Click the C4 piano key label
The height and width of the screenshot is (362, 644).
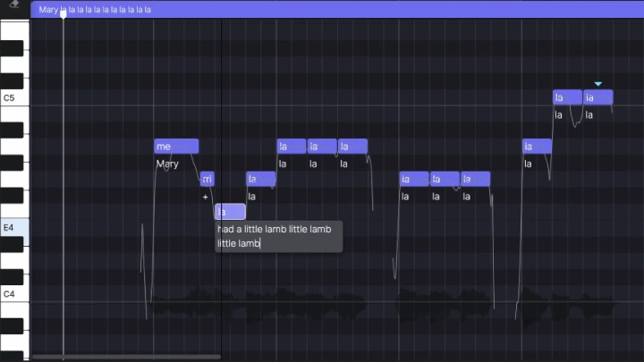coord(9,294)
